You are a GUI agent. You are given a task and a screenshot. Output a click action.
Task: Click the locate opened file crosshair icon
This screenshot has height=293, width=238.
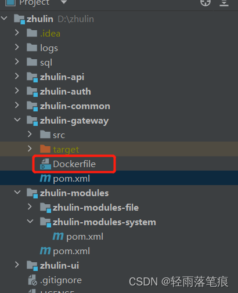click(x=205, y=3)
